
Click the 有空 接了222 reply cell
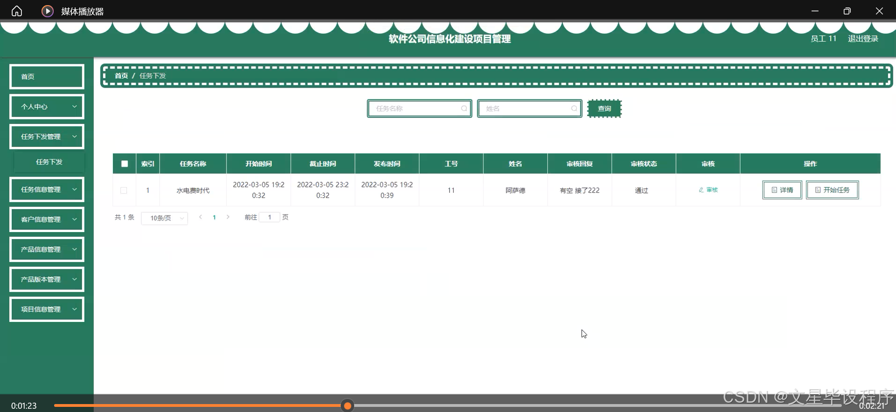coord(580,190)
